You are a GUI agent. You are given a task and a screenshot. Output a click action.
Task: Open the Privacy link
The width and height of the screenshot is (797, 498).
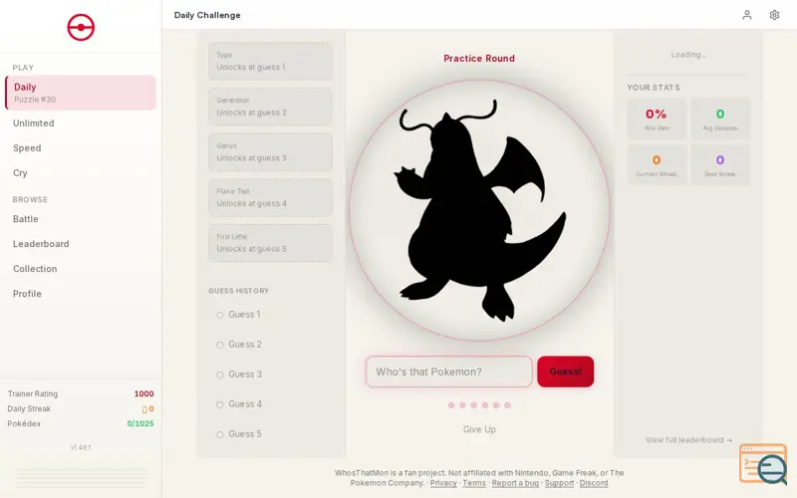[443, 483]
